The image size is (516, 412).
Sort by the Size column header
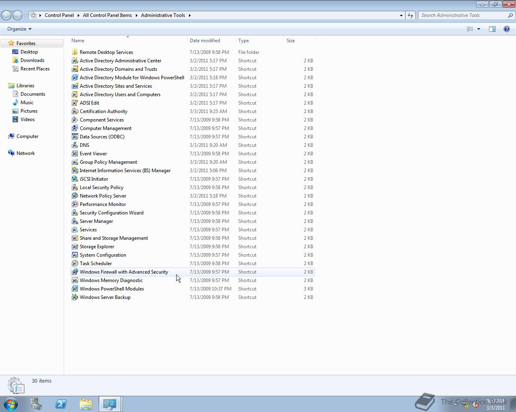(291, 41)
